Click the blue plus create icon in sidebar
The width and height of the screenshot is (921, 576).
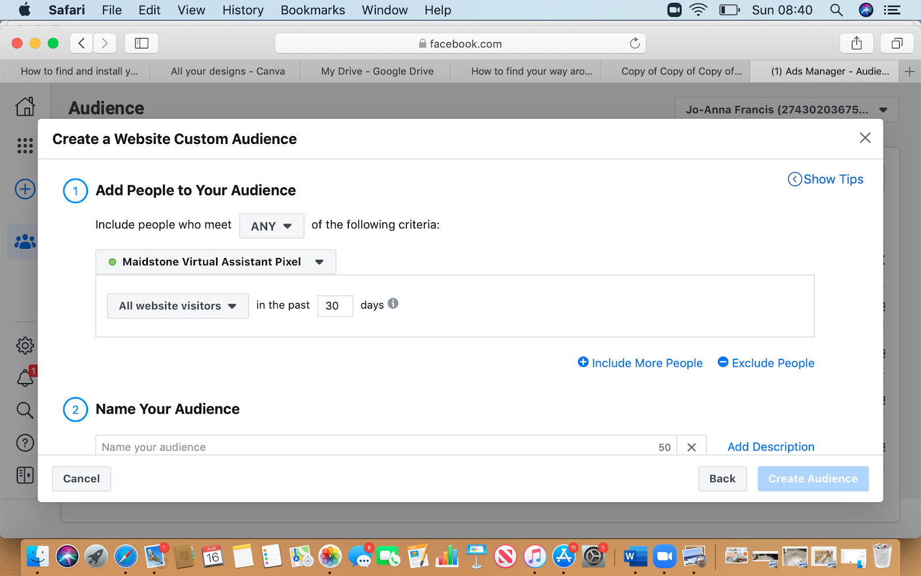25,189
